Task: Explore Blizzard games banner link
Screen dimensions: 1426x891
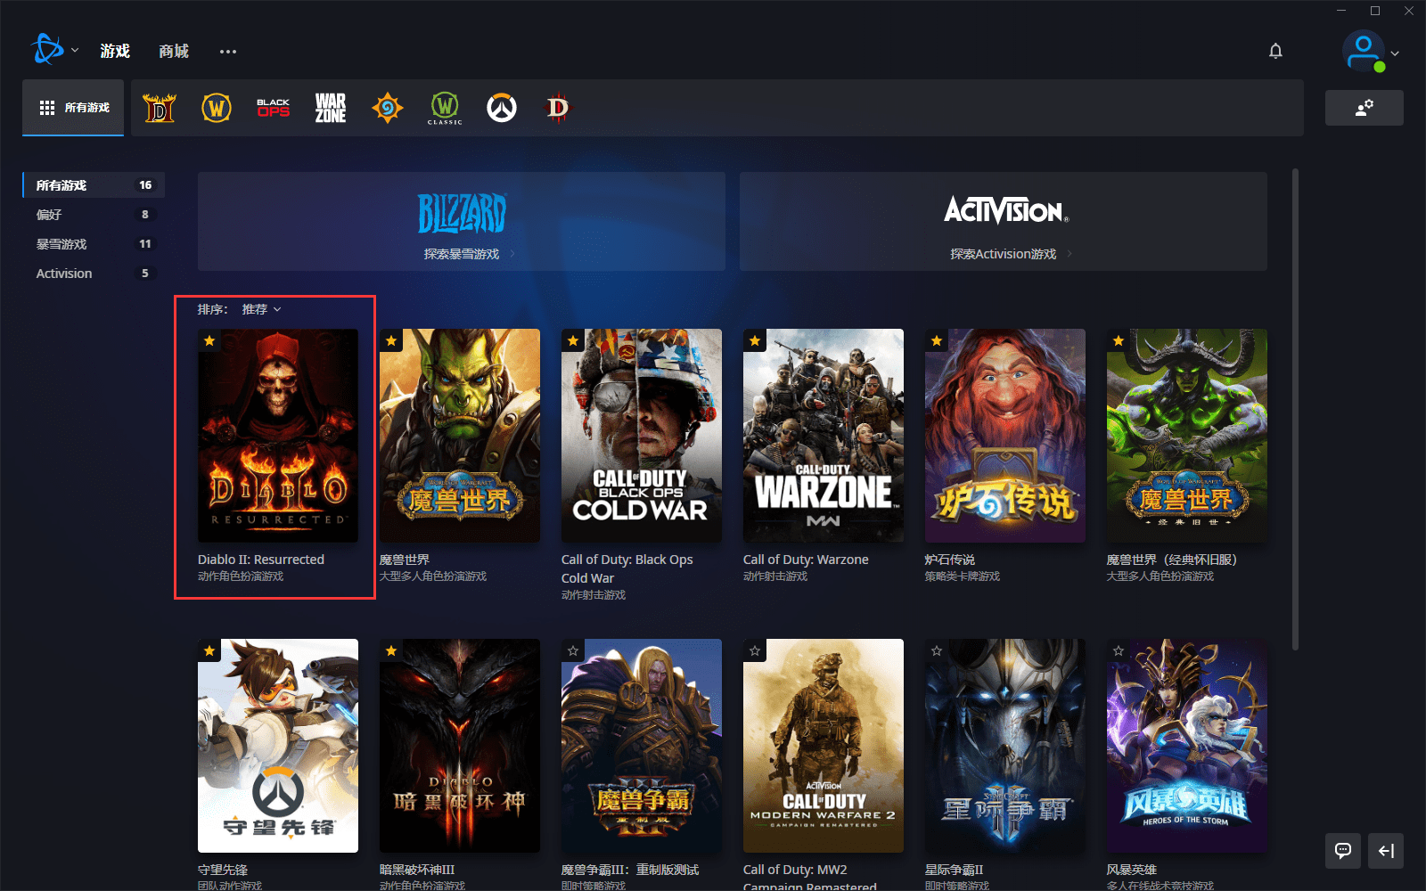Action: pos(462,254)
